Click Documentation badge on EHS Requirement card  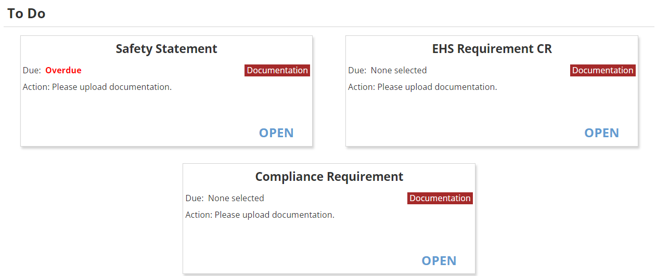click(x=603, y=70)
